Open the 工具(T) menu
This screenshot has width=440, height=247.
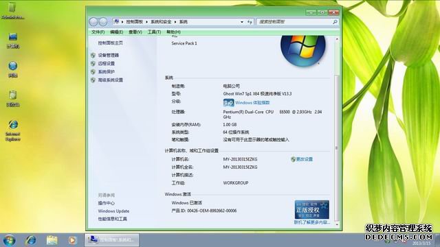click(154, 32)
